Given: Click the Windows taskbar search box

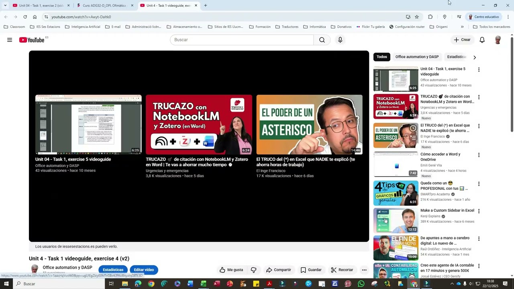Looking at the screenshot, I should click(59, 284).
